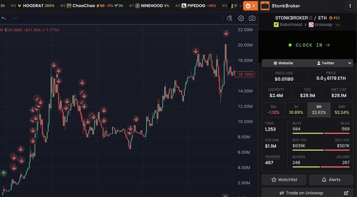The image size is (357, 197).
Task: Click the ETH price value box
Action: coord(331,76)
